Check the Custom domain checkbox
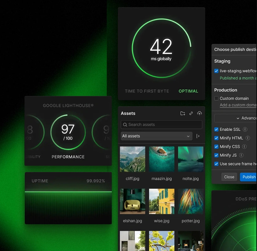The width and height of the screenshot is (257, 251). click(216, 99)
